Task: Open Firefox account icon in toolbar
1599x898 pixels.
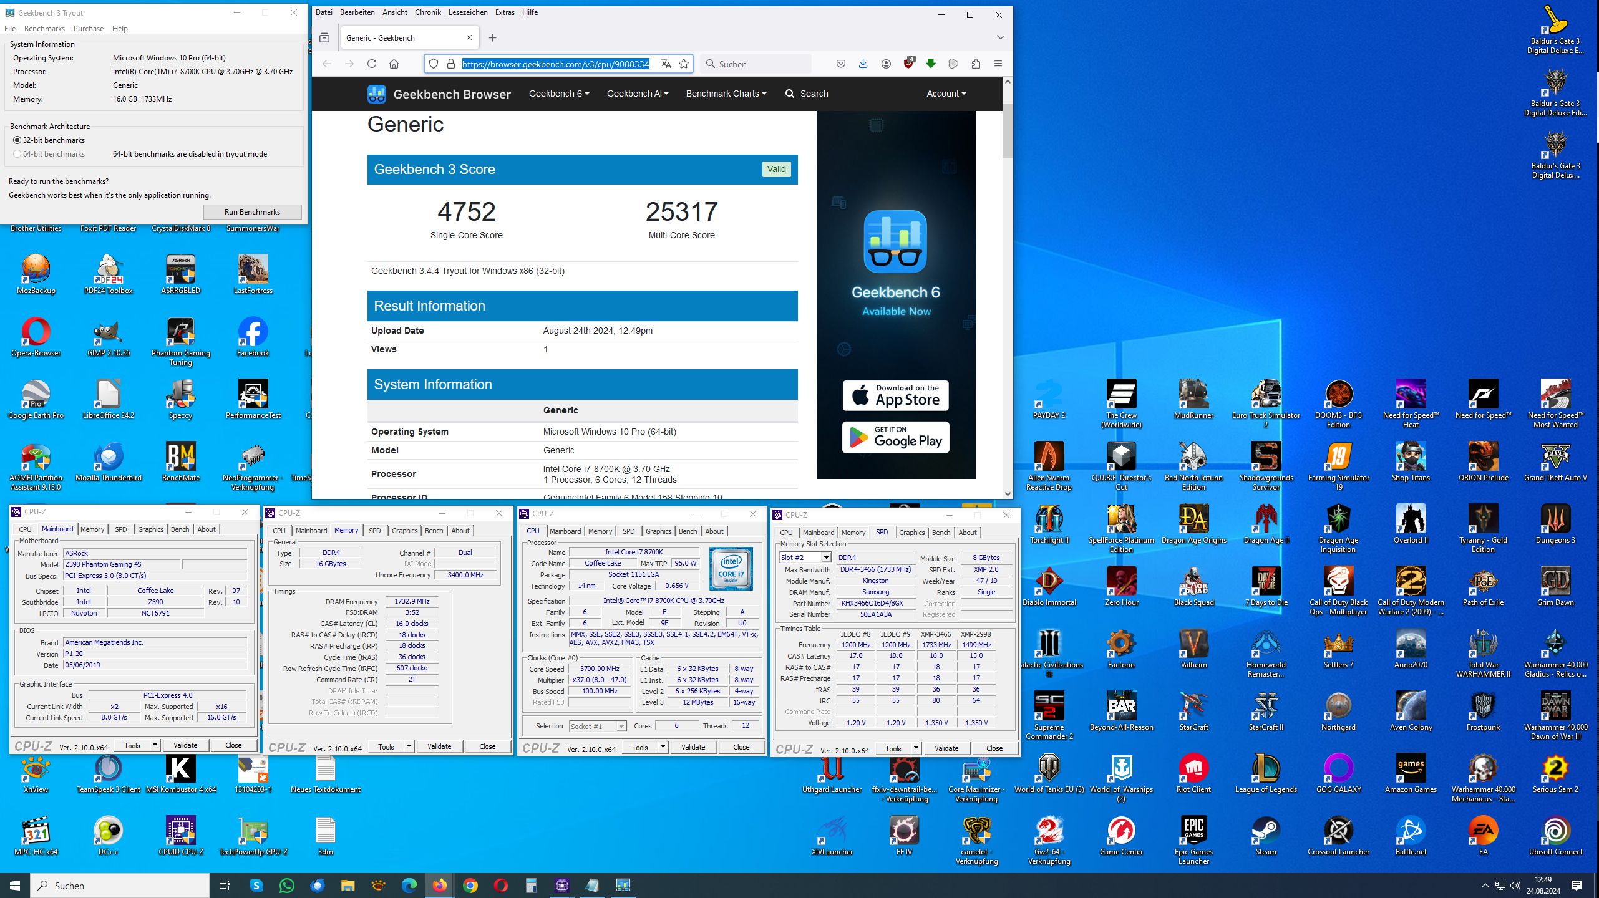Action: tap(886, 64)
